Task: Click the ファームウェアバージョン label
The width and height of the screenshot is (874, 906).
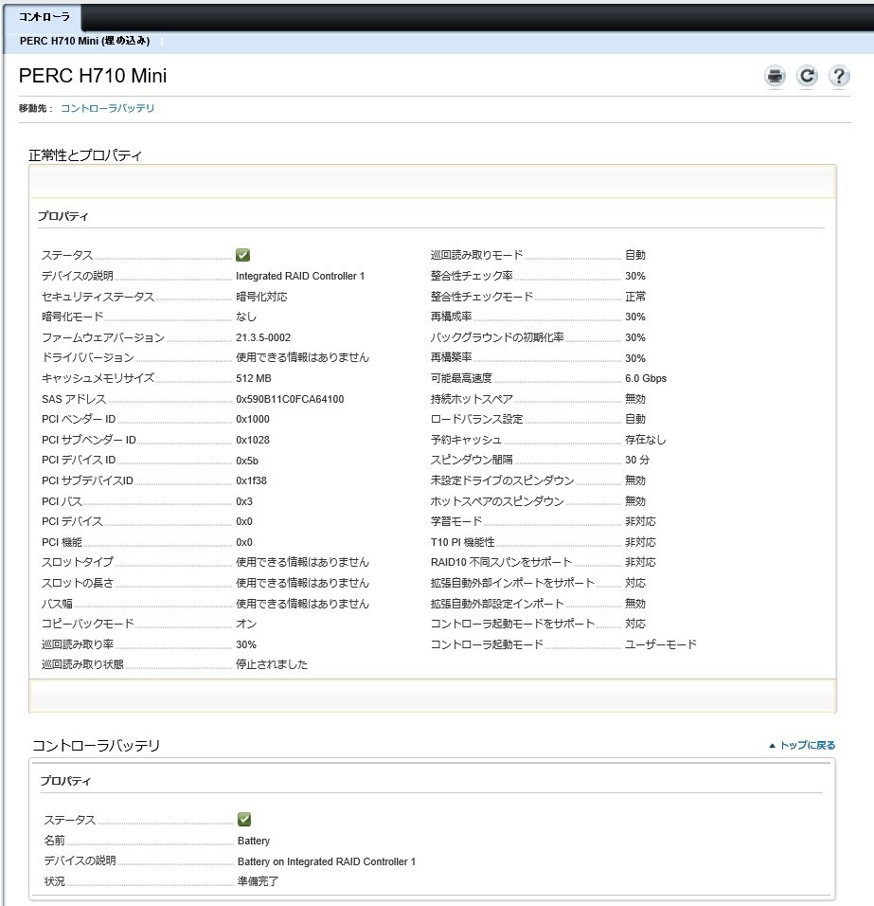Action: tap(103, 337)
